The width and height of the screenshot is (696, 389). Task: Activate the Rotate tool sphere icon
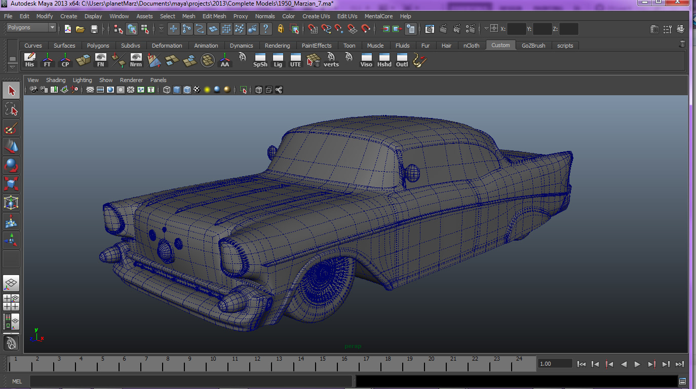[x=11, y=165]
